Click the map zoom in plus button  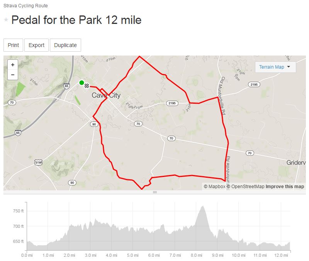pos(13,65)
